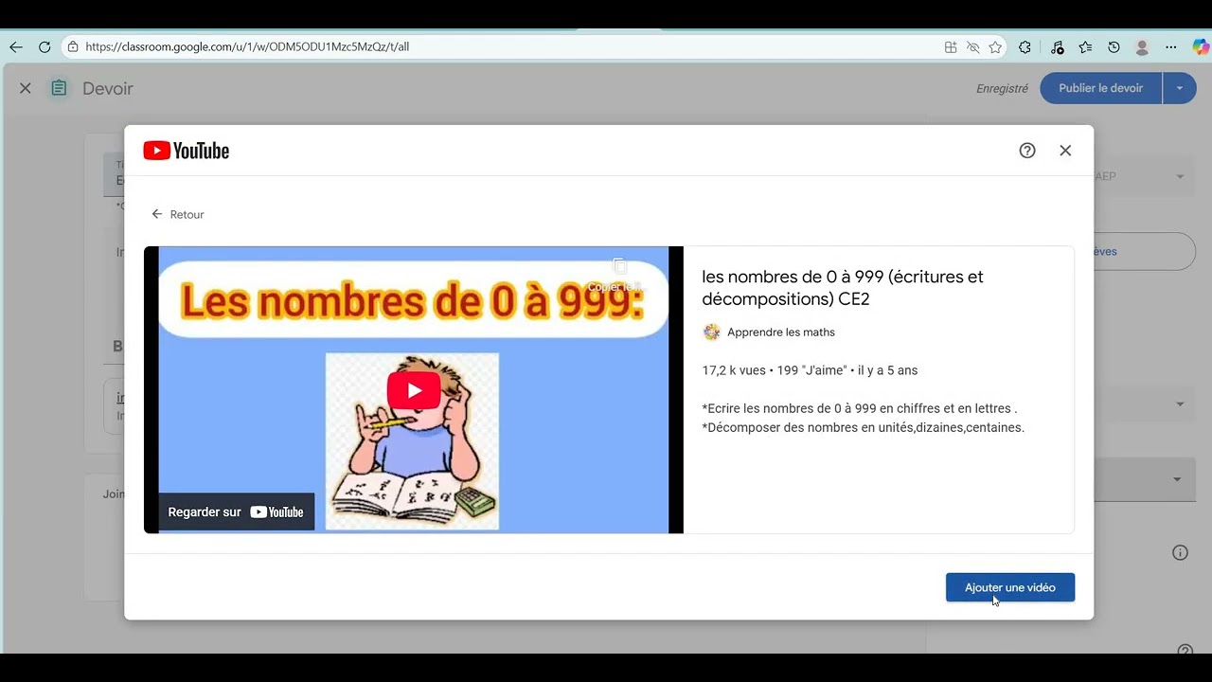Close the YouTube dialog
The width and height of the screenshot is (1212, 682).
(x=1065, y=151)
